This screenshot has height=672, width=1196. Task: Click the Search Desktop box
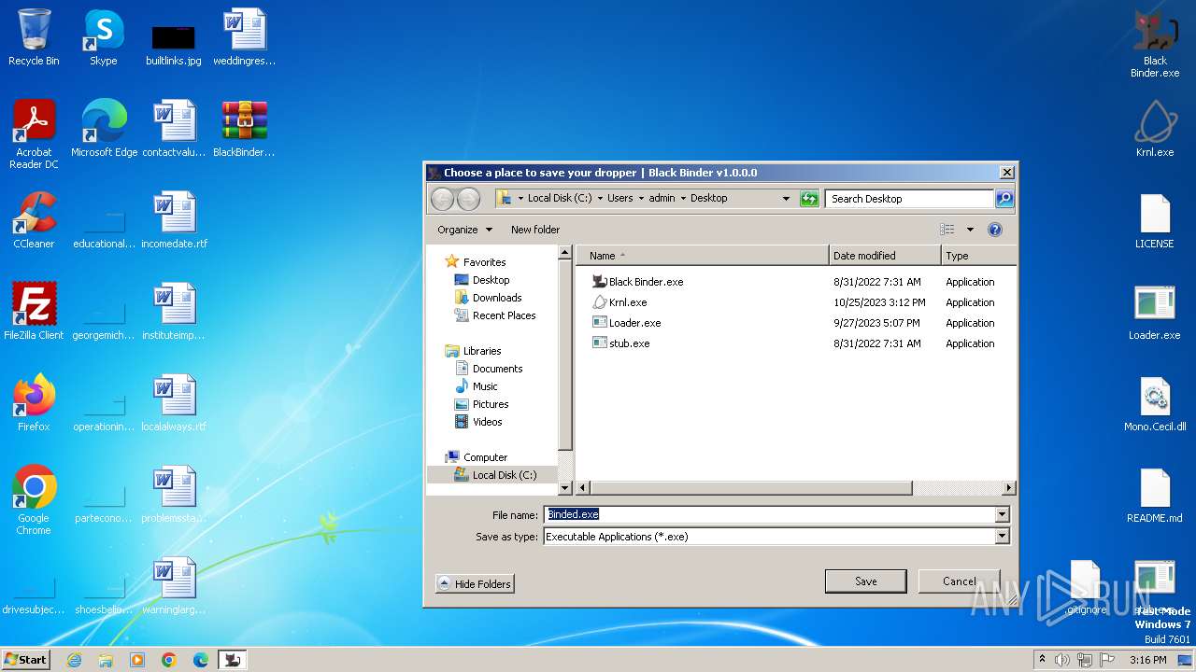[x=909, y=198]
